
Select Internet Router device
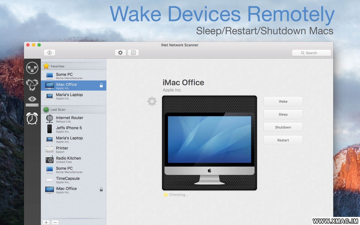click(x=73, y=119)
